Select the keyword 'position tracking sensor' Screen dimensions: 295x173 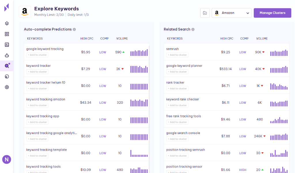(x=184, y=167)
